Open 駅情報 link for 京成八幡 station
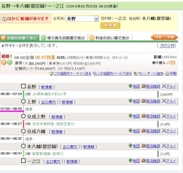Viewport: 183px width, 173px height. (57, 132)
